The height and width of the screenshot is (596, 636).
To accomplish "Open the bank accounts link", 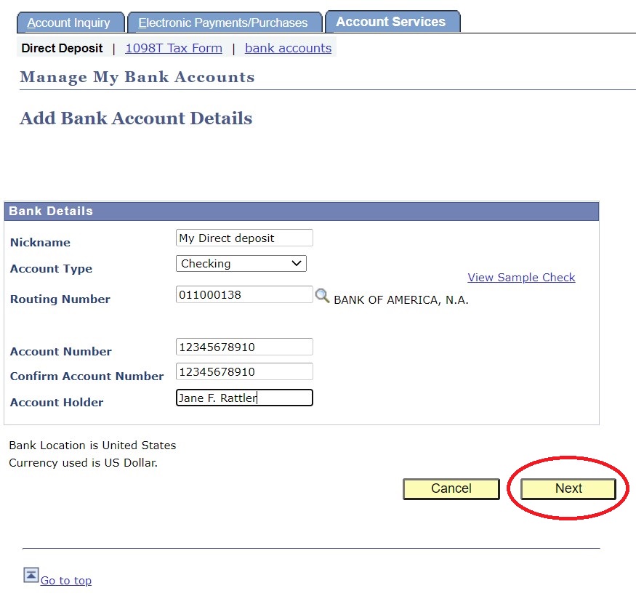I will click(x=288, y=48).
